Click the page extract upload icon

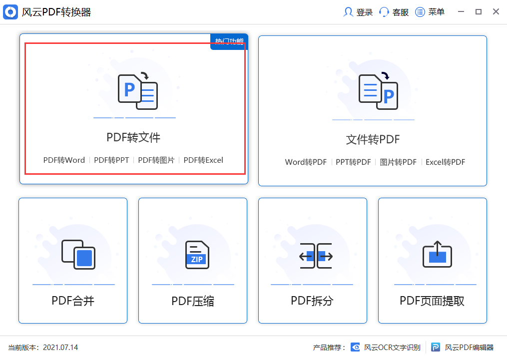[x=437, y=254]
